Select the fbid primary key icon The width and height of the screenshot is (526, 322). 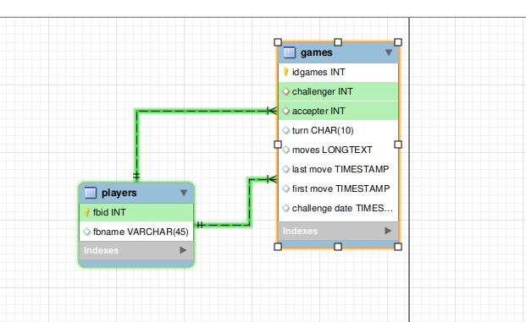[x=86, y=212]
